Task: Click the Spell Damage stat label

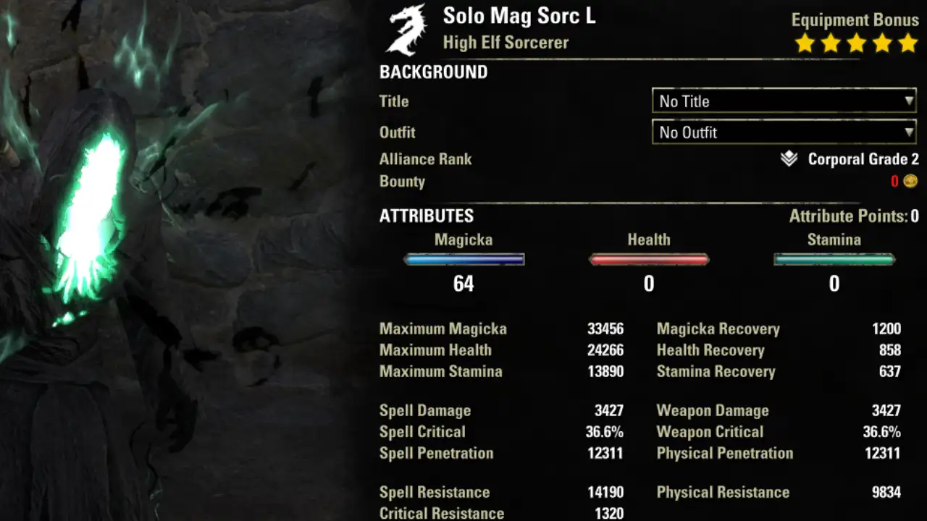Action: click(x=425, y=410)
